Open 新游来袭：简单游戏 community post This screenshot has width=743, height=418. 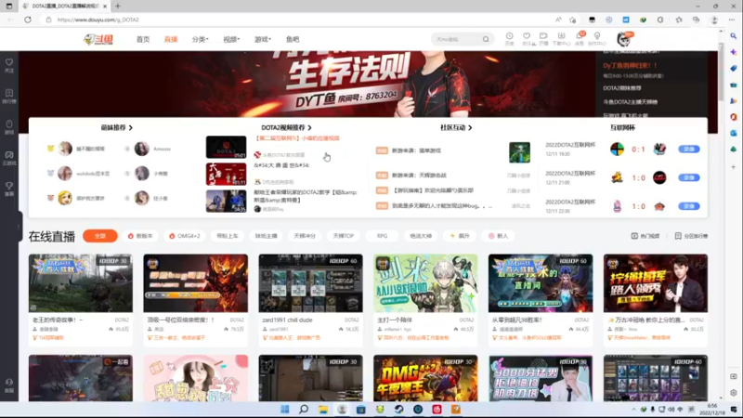coord(416,150)
